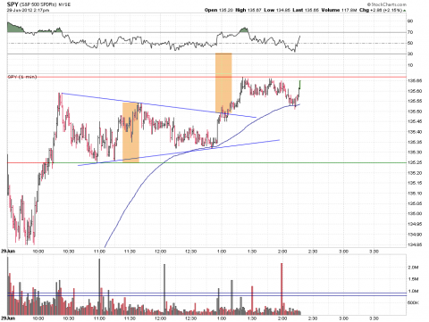The height and width of the screenshot is (322, 429).
Task: Click the 29-Jun-2012 2:17pm timestamp
Action: 29,10
